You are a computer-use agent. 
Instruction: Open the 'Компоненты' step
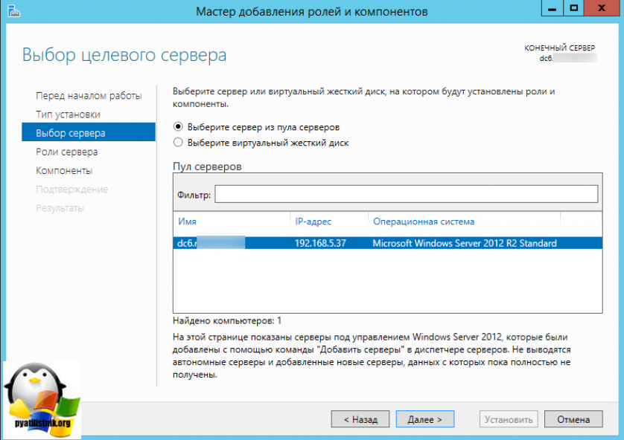64,170
